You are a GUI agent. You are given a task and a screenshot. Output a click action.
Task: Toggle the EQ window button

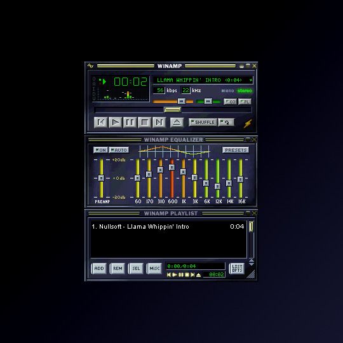tap(230, 102)
